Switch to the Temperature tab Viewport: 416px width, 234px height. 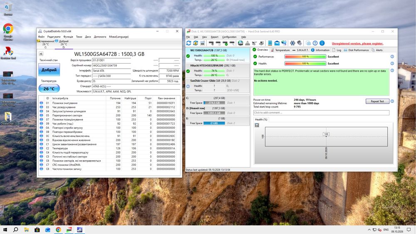point(280,50)
